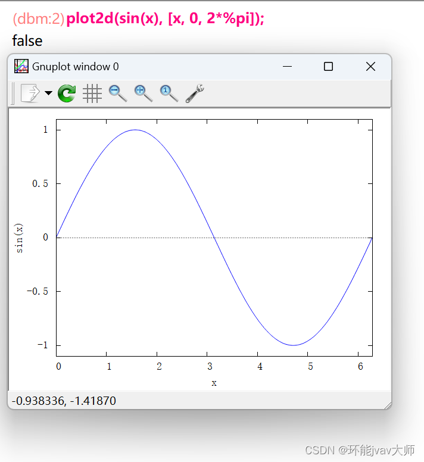Zoom in with the plus magnifier

[144, 93]
